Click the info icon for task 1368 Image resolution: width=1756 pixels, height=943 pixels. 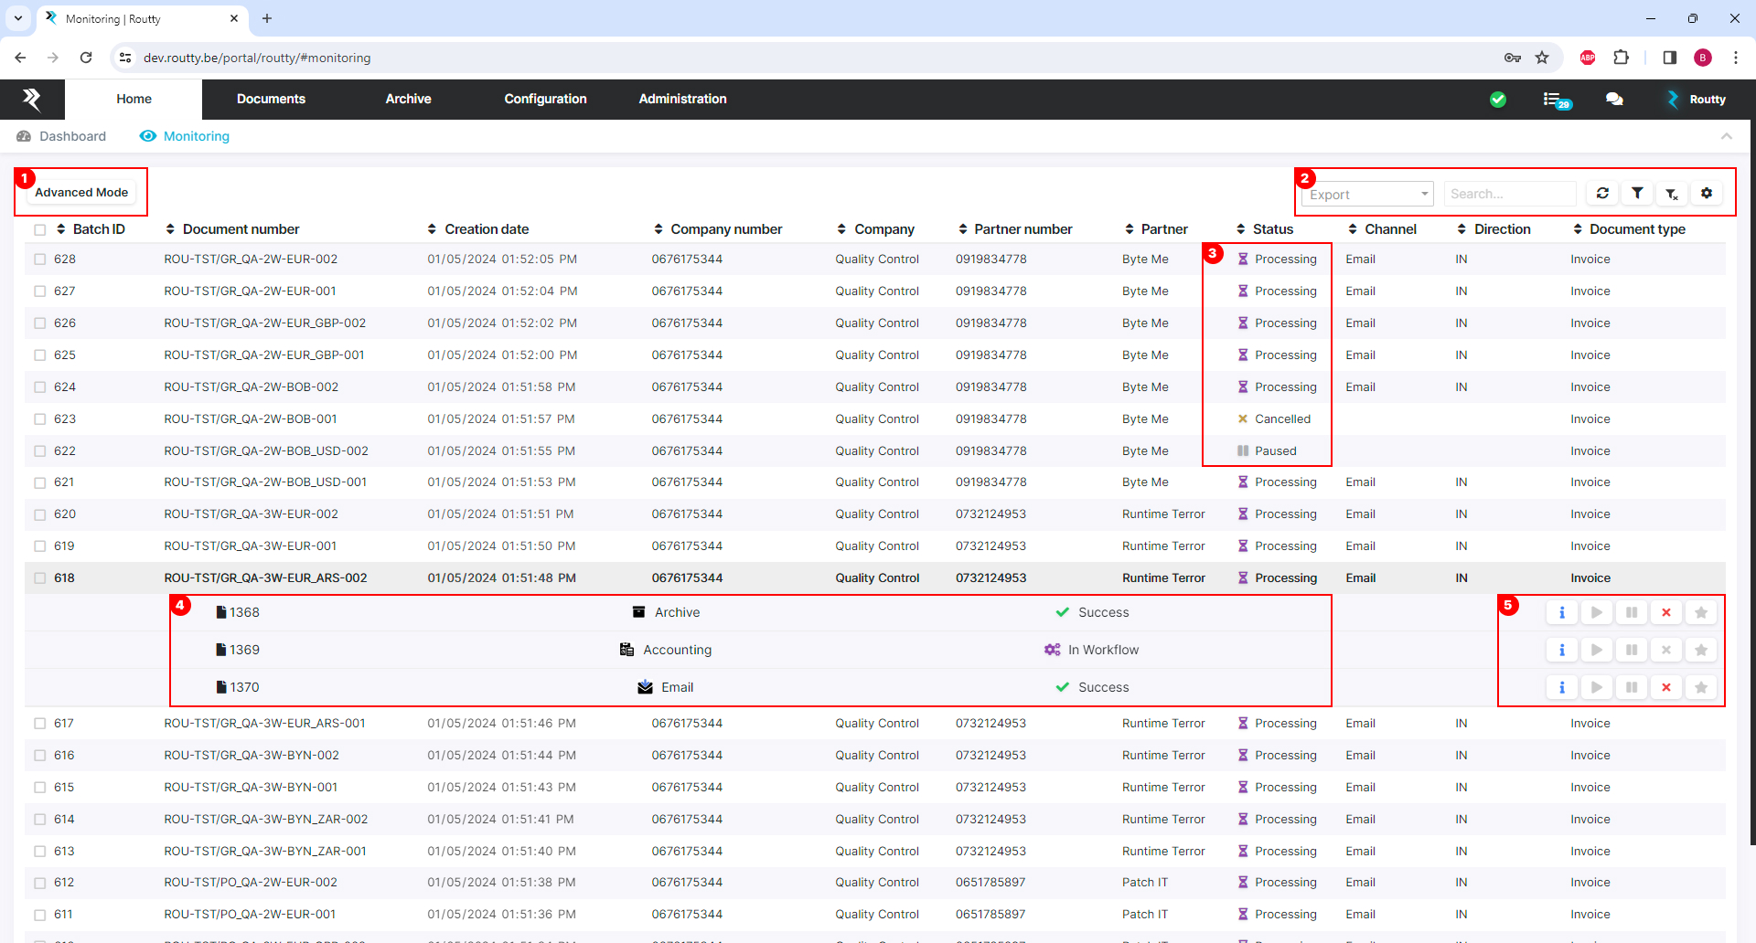click(x=1562, y=613)
